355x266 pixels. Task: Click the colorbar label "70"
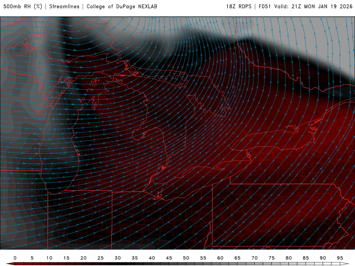(254, 258)
